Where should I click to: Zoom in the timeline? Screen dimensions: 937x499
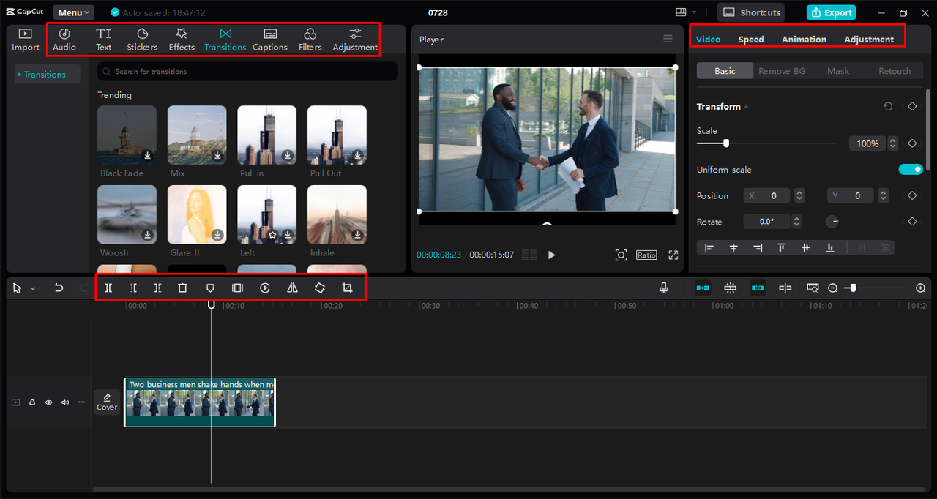921,288
